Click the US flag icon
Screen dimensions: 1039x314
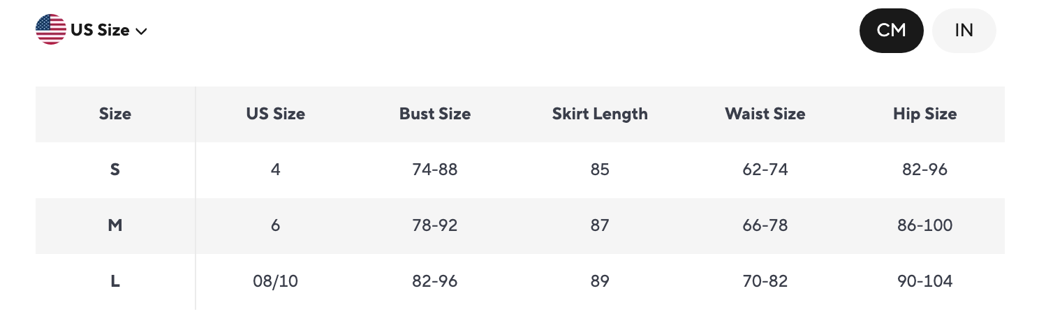(x=51, y=30)
